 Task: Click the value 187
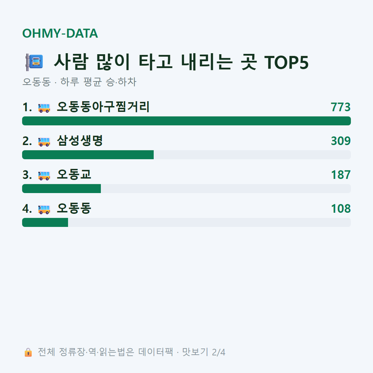pyautogui.click(x=341, y=175)
